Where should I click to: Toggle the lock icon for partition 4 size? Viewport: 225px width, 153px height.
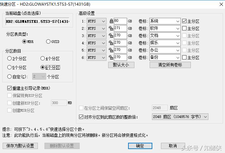pos(111,43)
